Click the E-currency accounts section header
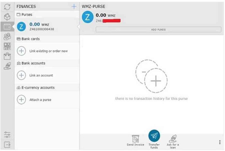Image resolution: width=225 pixels, height=151 pixels. (x=47, y=88)
